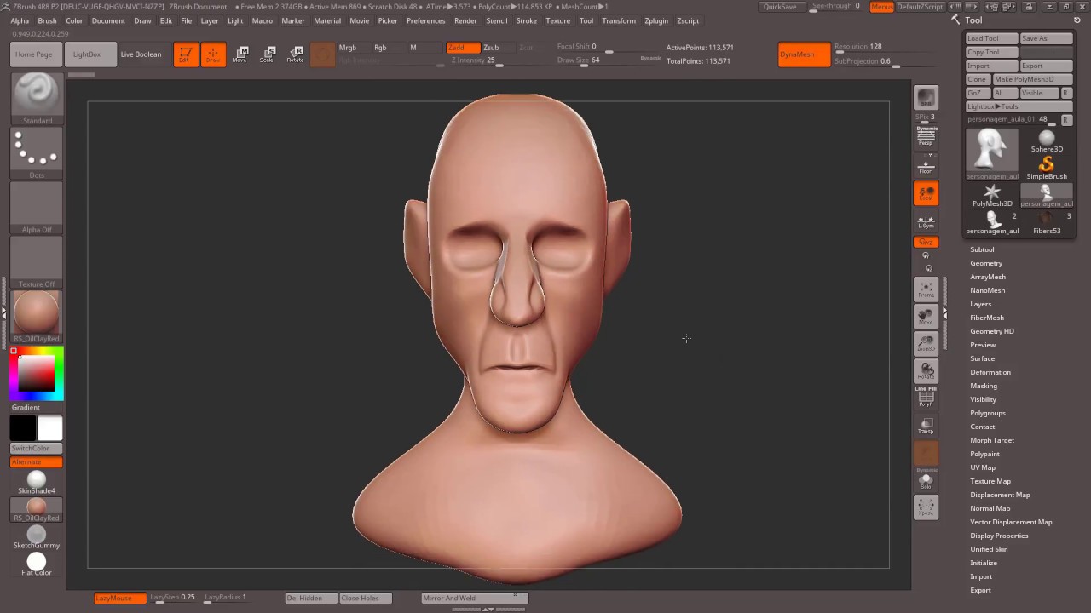Open the Render menu
The height and width of the screenshot is (613, 1091).
pyautogui.click(x=465, y=20)
